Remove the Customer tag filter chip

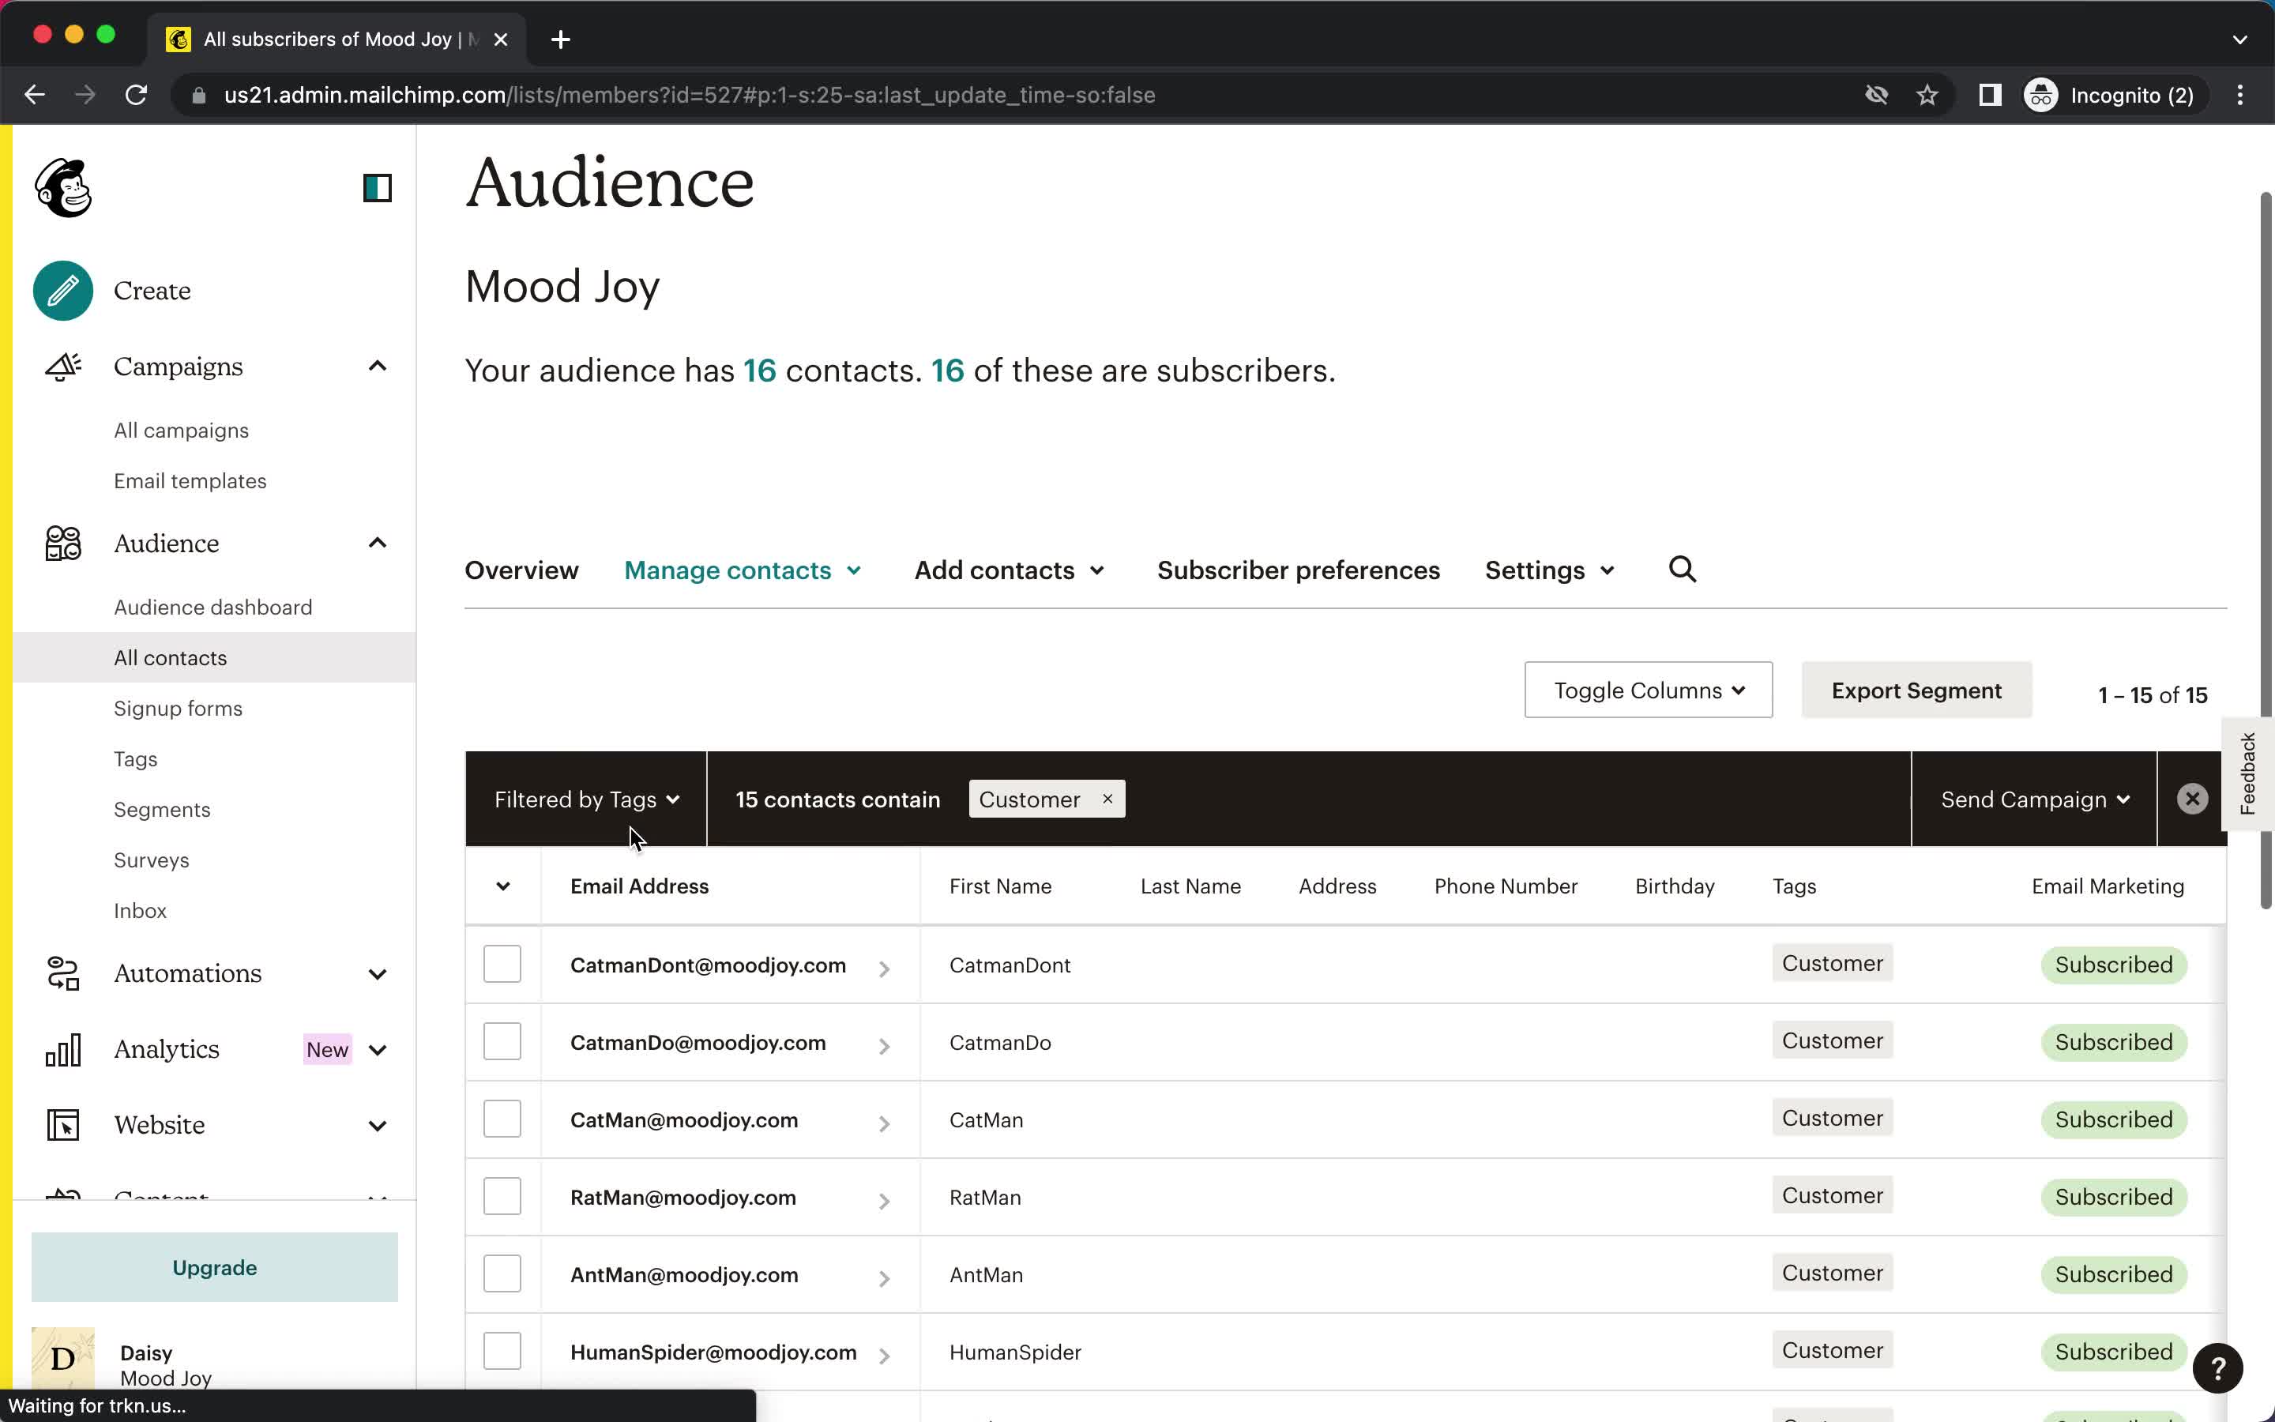[x=1107, y=799]
